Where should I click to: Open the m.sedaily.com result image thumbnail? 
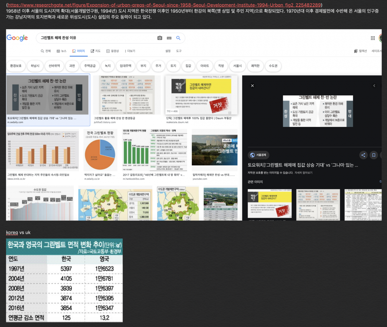(x=47, y=95)
